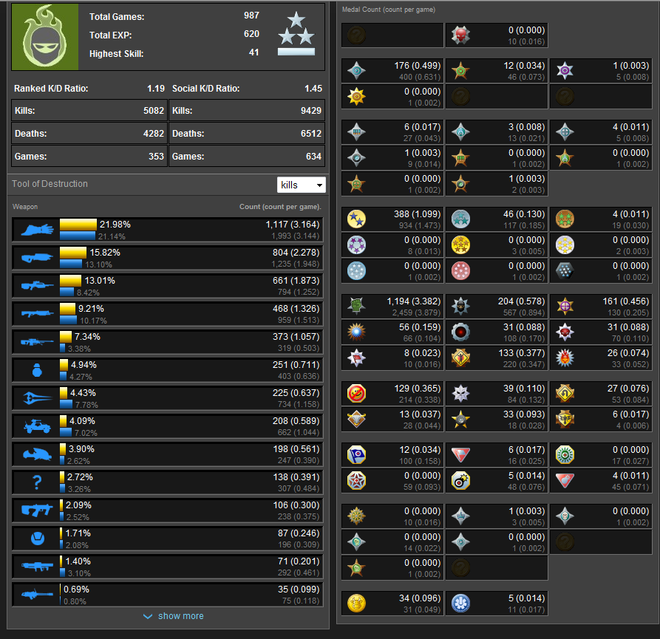Select the weapon icon in the 13.01% row

tap(37, 286)
